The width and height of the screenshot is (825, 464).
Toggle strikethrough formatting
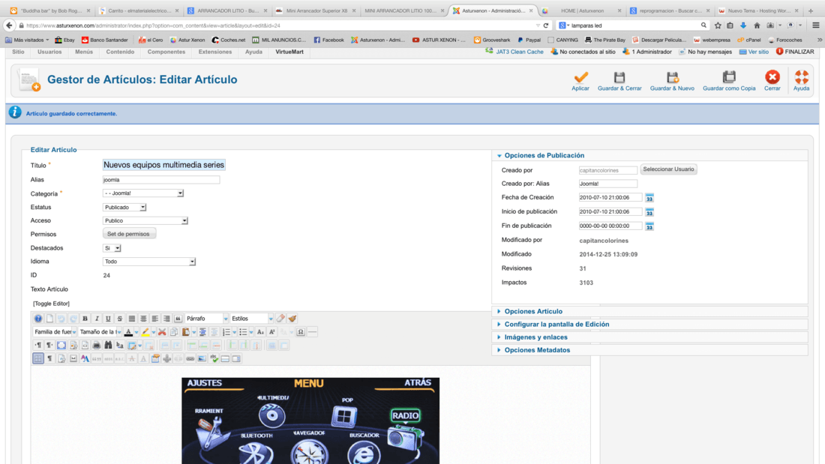119,319
